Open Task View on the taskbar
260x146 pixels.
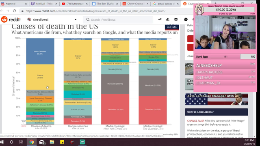(x=21, y=142)
